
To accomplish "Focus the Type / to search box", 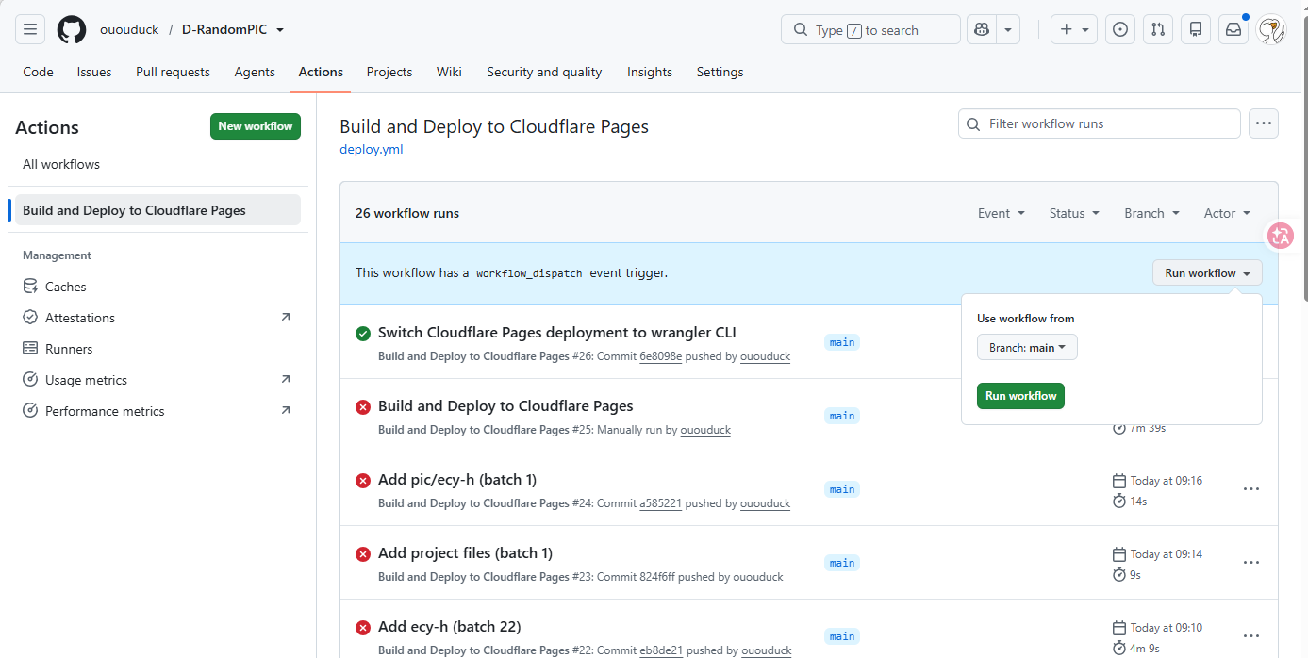I will 870,30.
